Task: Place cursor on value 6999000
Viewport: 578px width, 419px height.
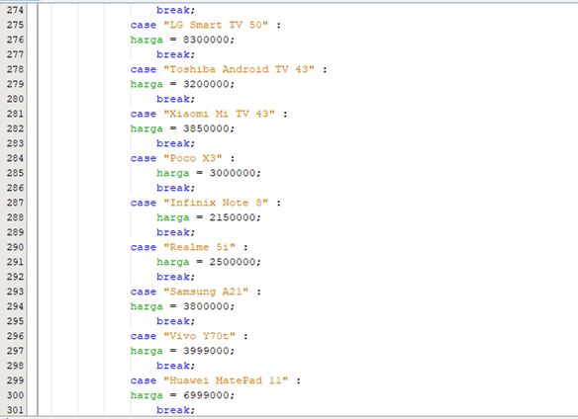Action: 206,395
